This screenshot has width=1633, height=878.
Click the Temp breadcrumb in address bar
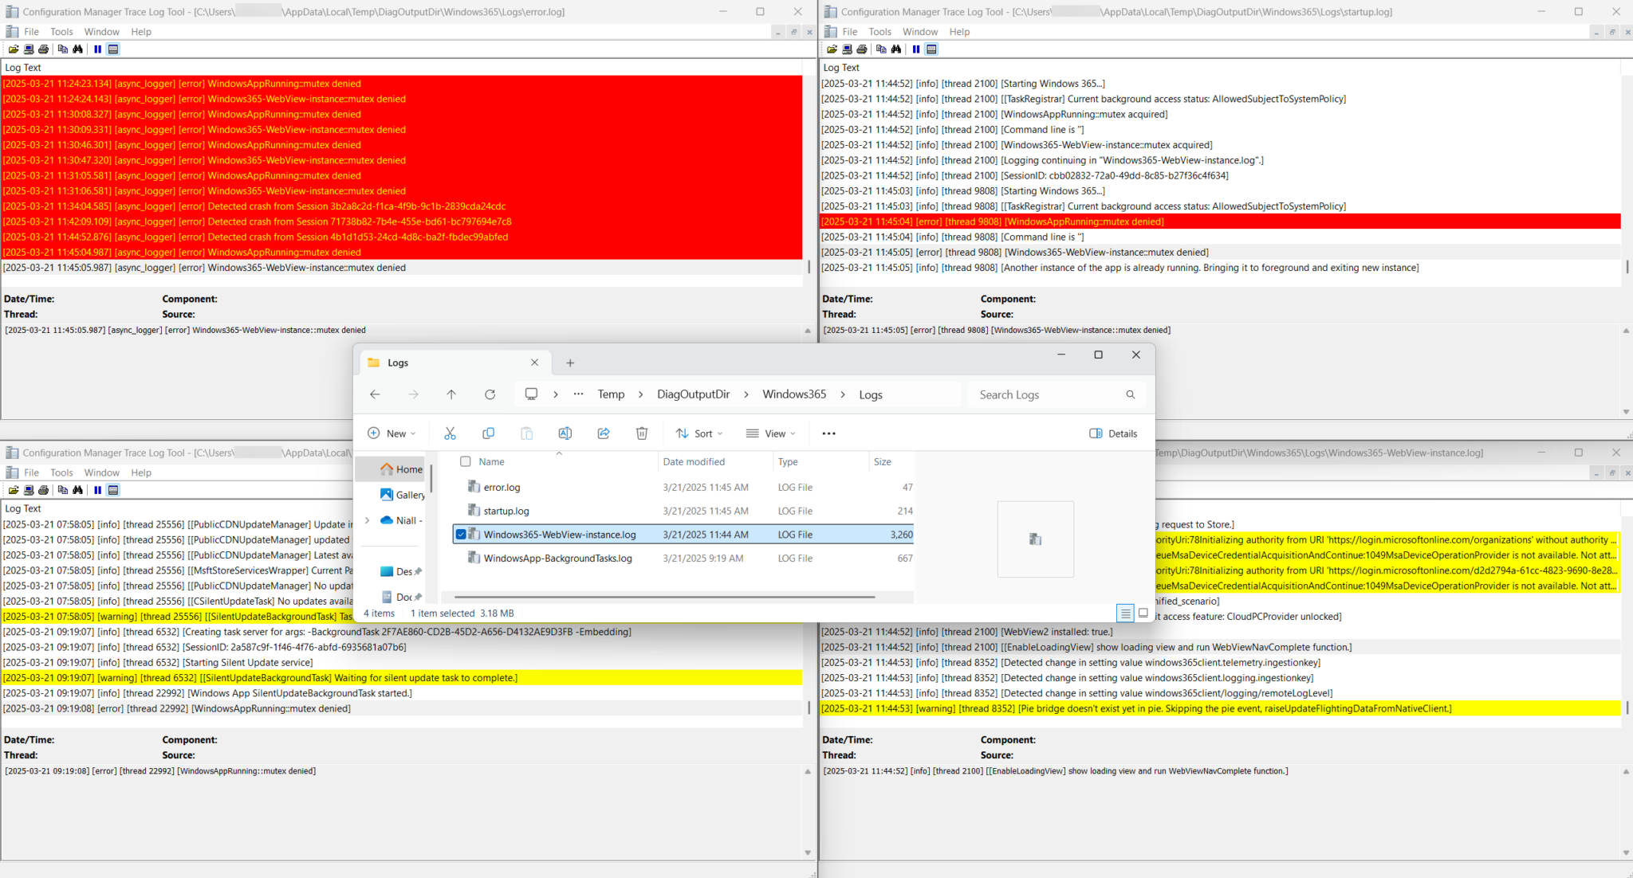point(612,394)
